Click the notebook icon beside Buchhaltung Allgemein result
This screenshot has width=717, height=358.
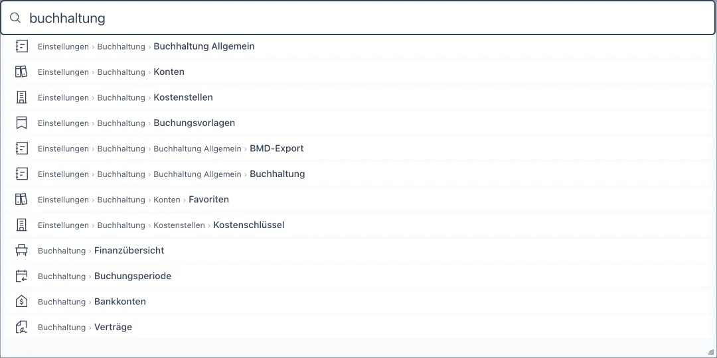click(21, 46)
